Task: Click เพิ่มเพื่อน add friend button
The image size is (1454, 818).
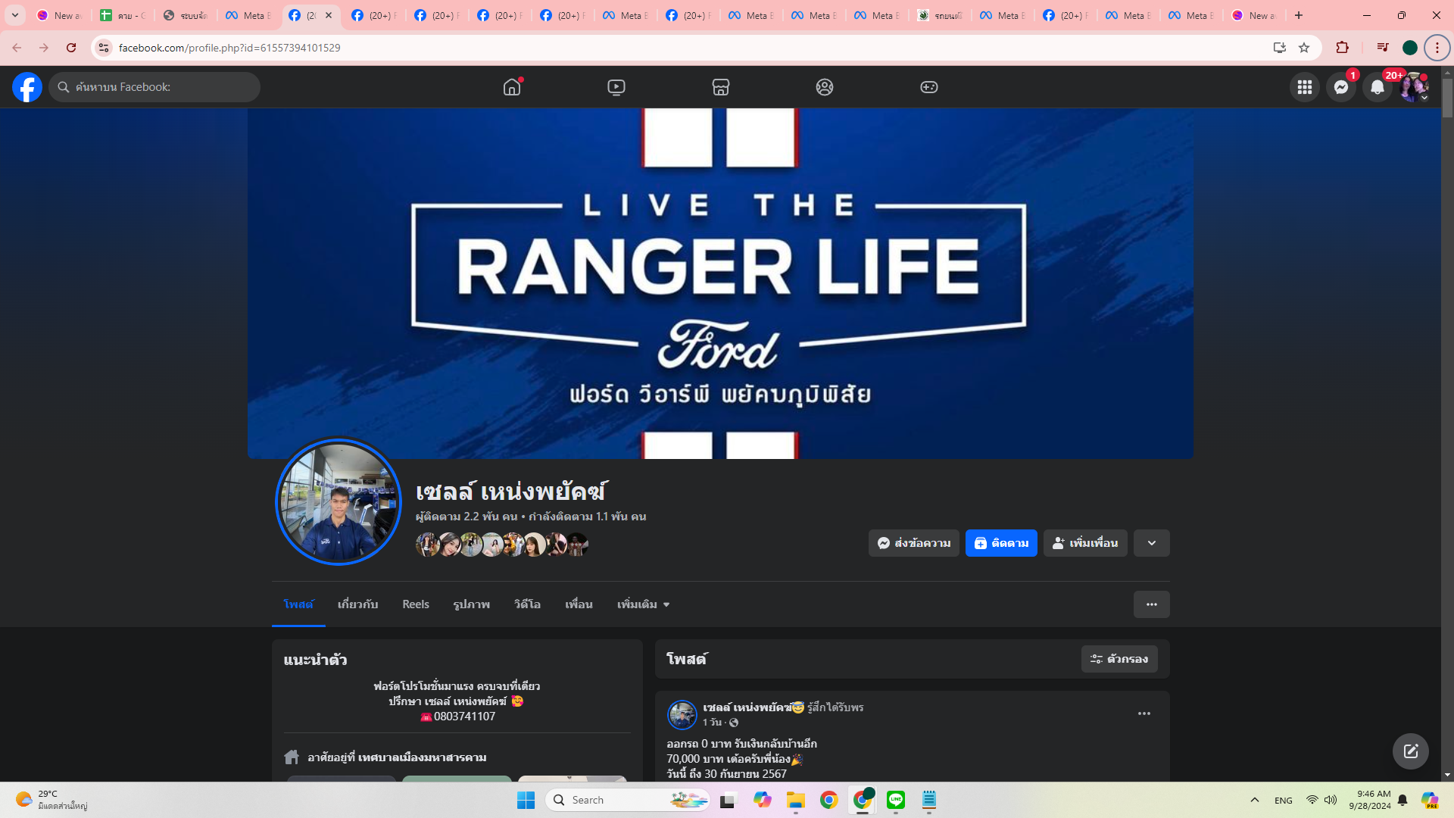Action: (1084, 543)
